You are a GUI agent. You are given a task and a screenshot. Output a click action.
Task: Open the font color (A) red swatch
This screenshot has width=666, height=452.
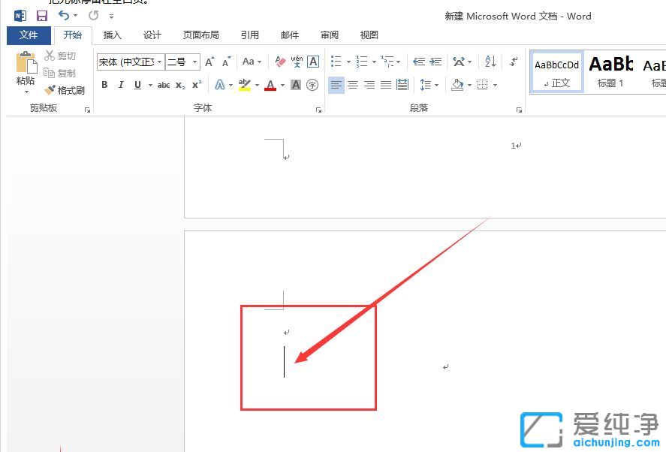270,85
